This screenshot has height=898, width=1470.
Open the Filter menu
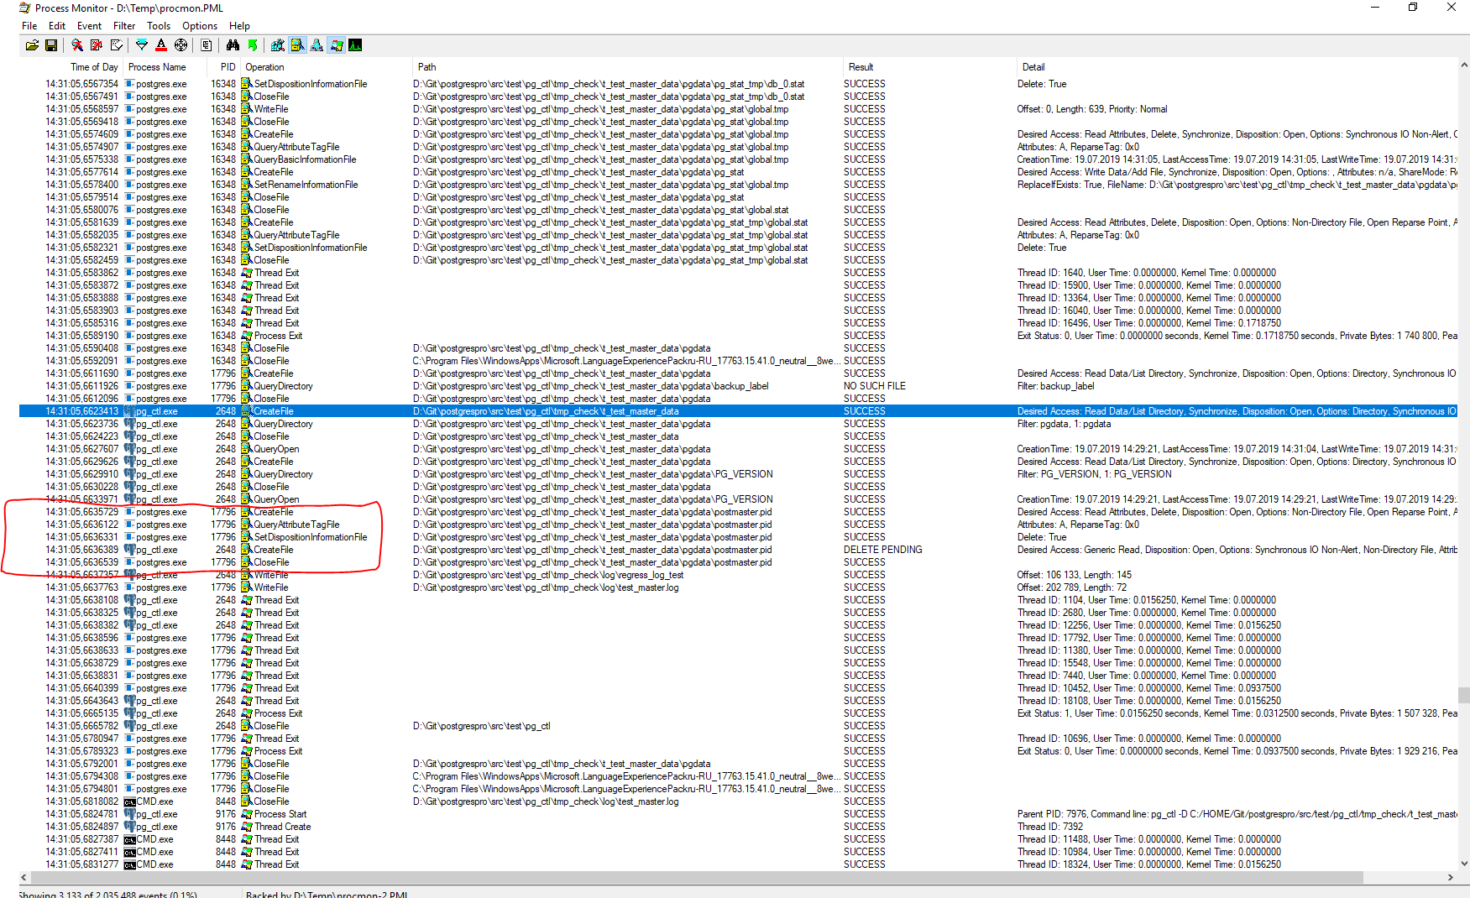[x=124, y=26]
